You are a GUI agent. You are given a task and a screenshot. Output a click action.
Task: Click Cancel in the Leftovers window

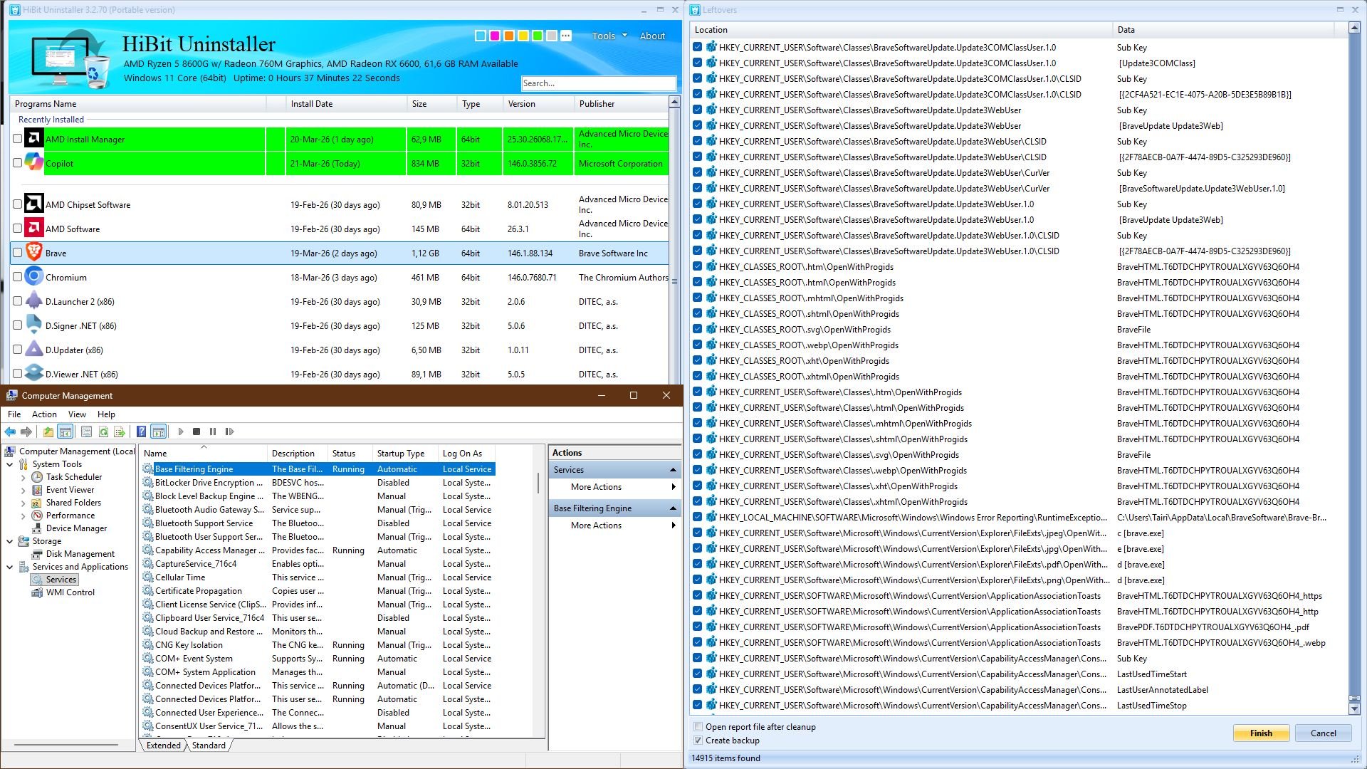[1324, 733]
